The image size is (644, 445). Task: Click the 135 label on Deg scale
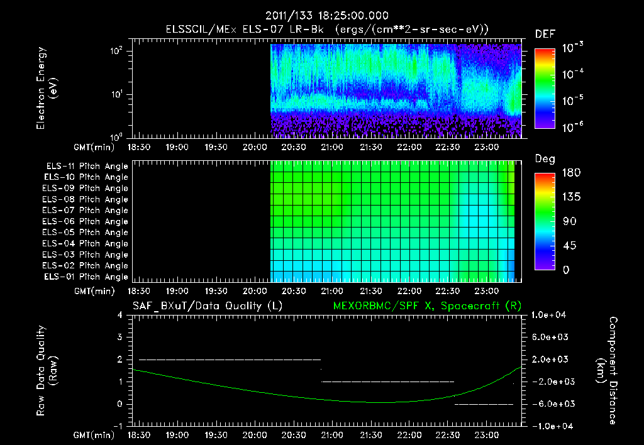pos(571,197)
